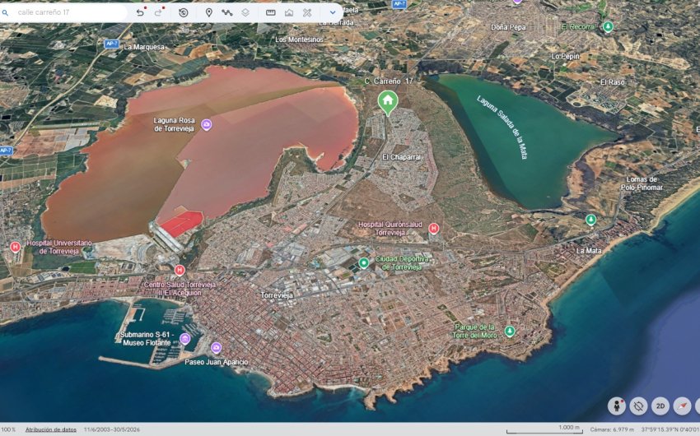Click the green park marker above La Mata
Image resolution: width=700 pixels, height=436 pixels.
(x=590, y=220)
